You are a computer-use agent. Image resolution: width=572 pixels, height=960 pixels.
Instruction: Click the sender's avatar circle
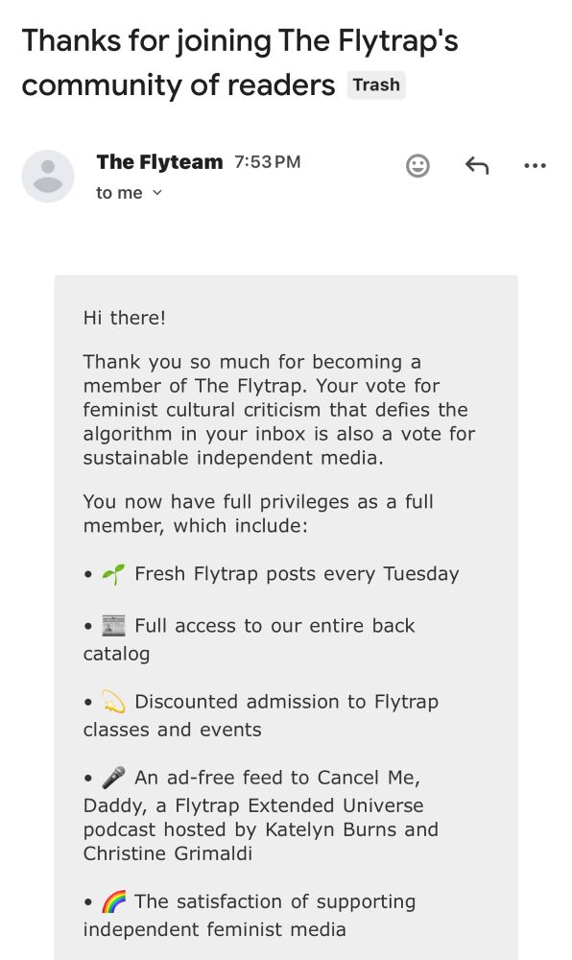click(48, 177)
